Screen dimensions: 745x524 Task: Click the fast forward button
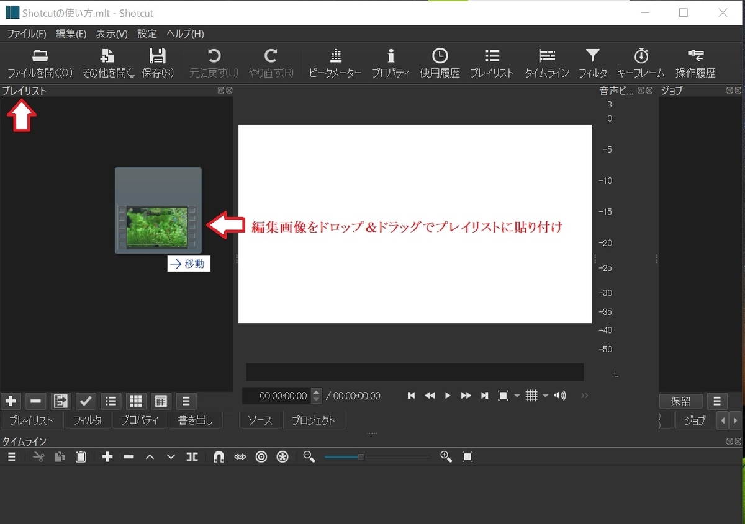[x=466, y=396]
